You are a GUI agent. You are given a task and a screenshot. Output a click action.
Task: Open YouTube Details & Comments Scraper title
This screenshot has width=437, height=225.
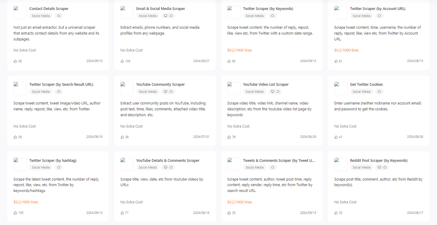(168, 161)
